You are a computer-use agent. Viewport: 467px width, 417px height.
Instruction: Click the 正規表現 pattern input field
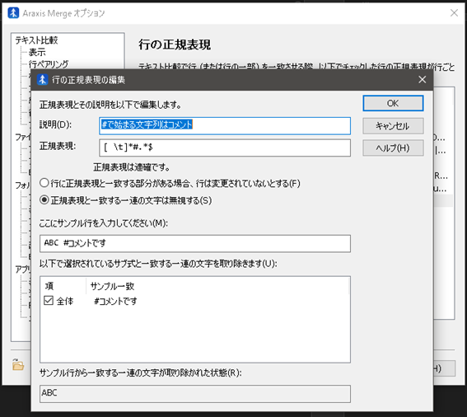point(225,148)
